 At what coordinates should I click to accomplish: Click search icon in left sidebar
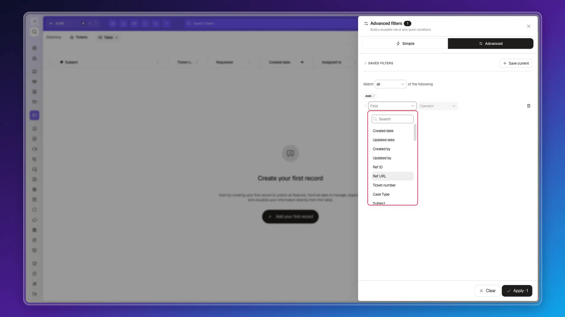click(x=34, y=32)
